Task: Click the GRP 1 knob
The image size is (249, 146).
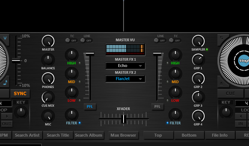Action: click(198, 60)
